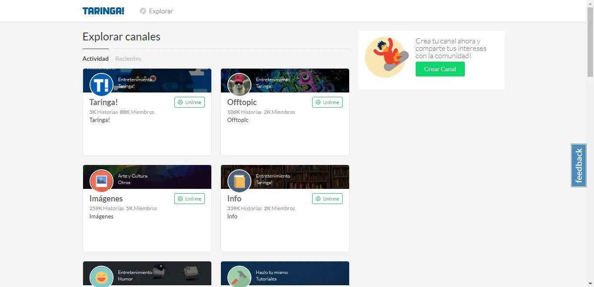This screenshot has height=287, width=594.
Task: Click 'Tutoriales' label on bottom card
Action: pos(266,279)
